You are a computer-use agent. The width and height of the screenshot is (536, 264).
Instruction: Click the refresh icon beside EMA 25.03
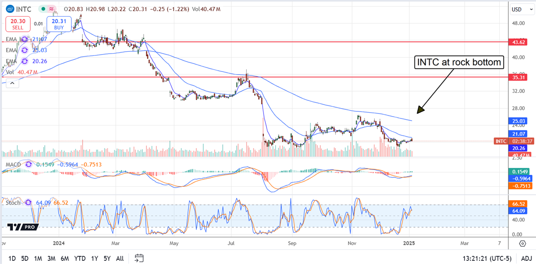24,50
